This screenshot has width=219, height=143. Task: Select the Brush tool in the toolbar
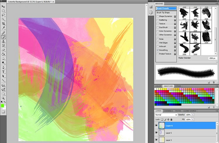(3, 37)
